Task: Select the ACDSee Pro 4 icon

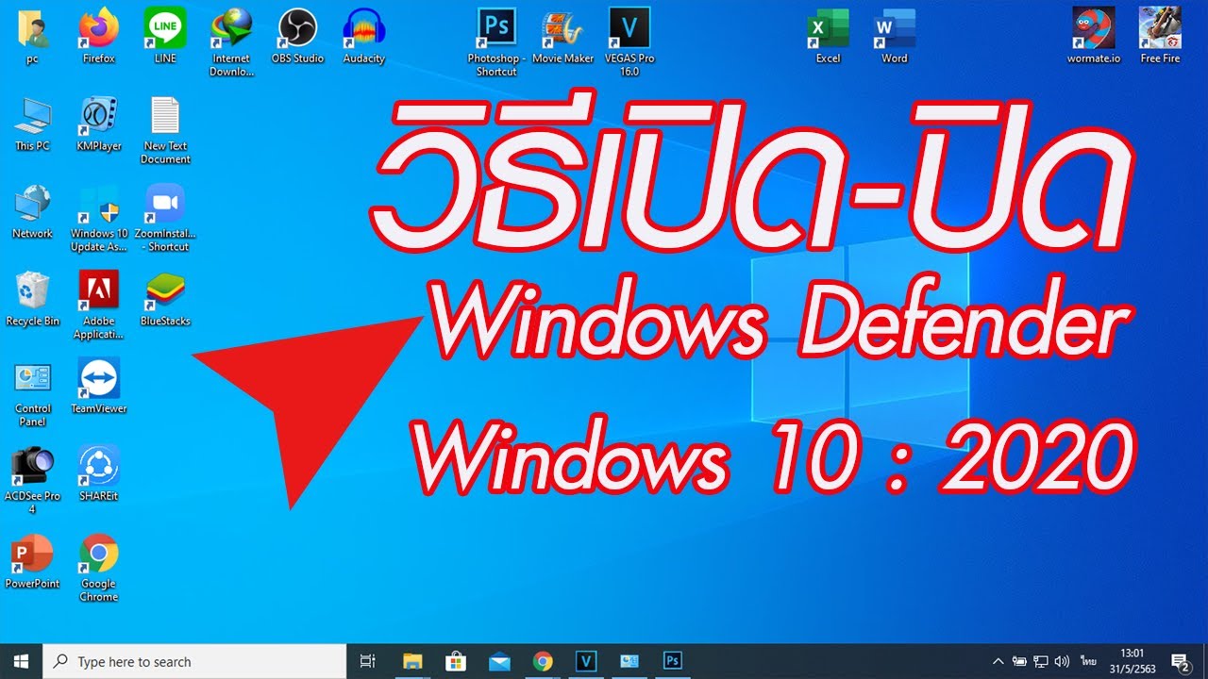Action: (32, 481)
